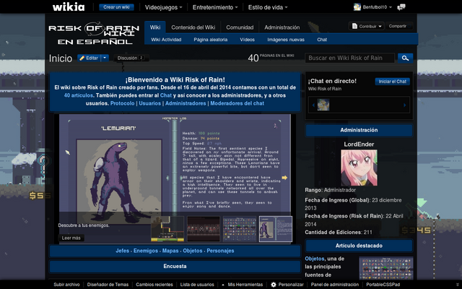Image resolution: width=462 pixels, height=289 pixels.
Task: Expand the Videojuegos menu
Action: pyautogui.click(x=163, y=7)
